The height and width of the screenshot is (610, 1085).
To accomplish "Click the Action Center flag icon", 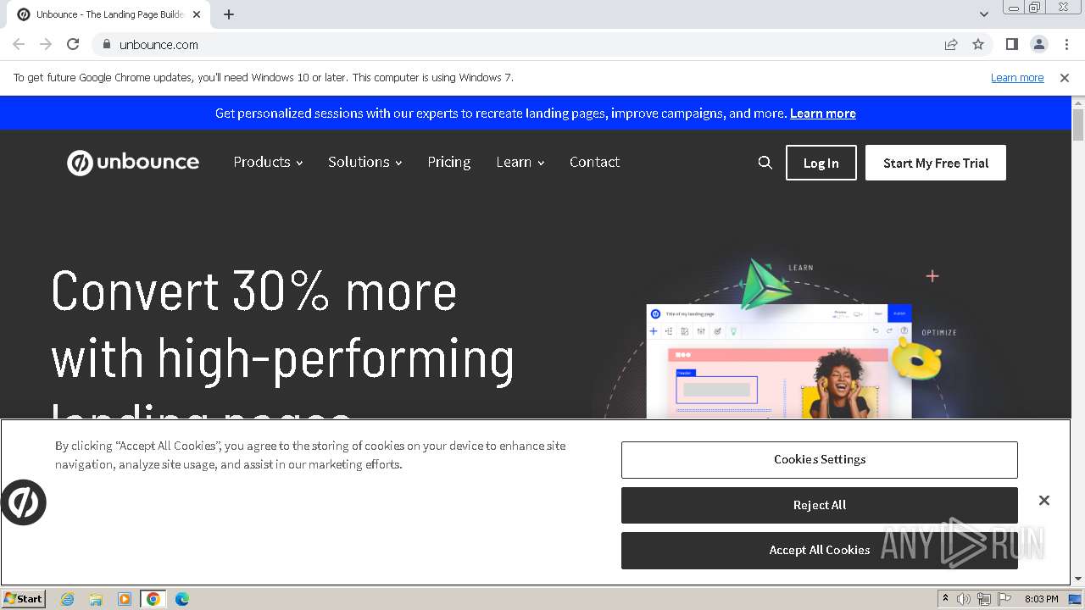I will pyautogui.click(x=1004, y=599).
